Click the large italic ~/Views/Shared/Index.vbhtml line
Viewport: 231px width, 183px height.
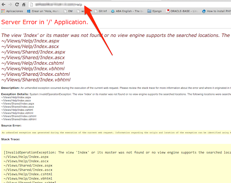pos(36,80)
